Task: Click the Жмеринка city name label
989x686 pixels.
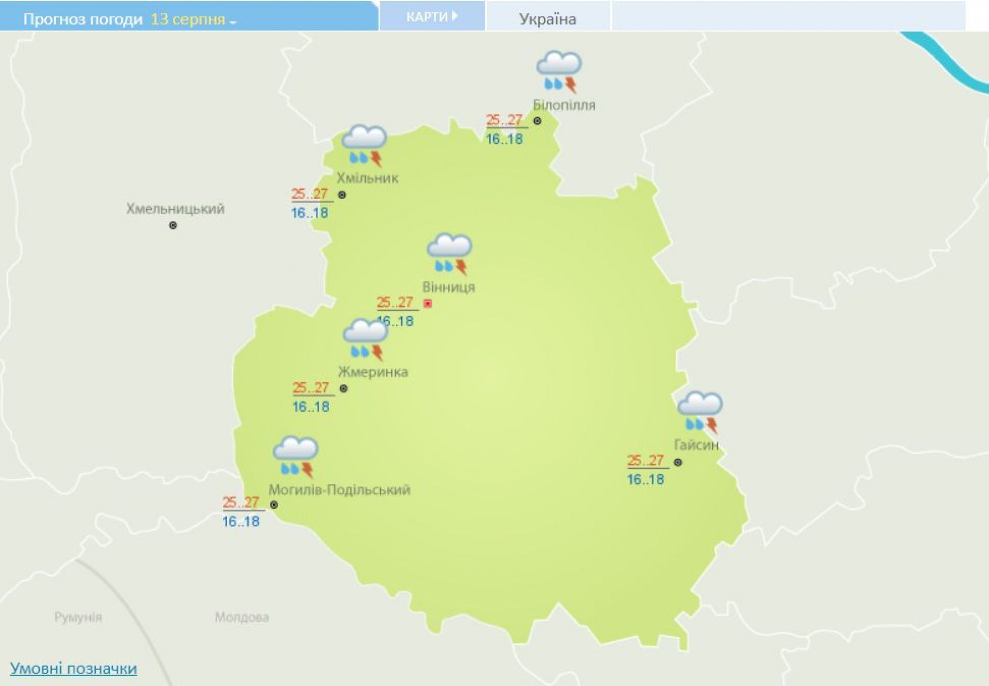Action: [x=373, y=372]
